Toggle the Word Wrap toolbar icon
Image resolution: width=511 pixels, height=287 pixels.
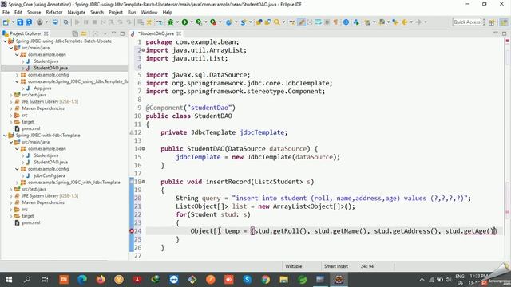click(x=319, y=22)
